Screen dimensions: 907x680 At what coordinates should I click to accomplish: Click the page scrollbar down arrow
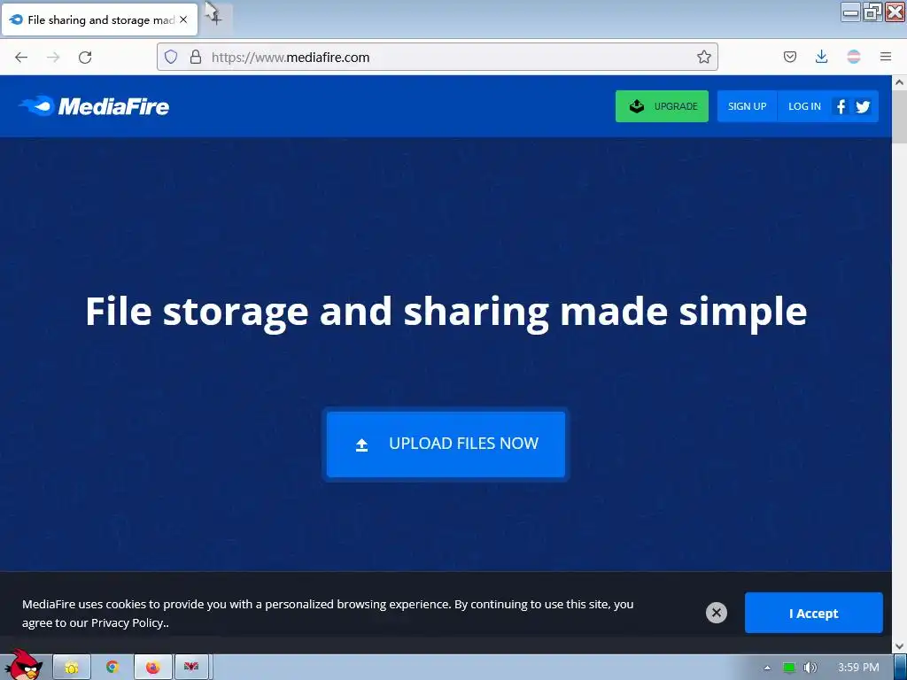pyautogui.click(x=900, y=646)
